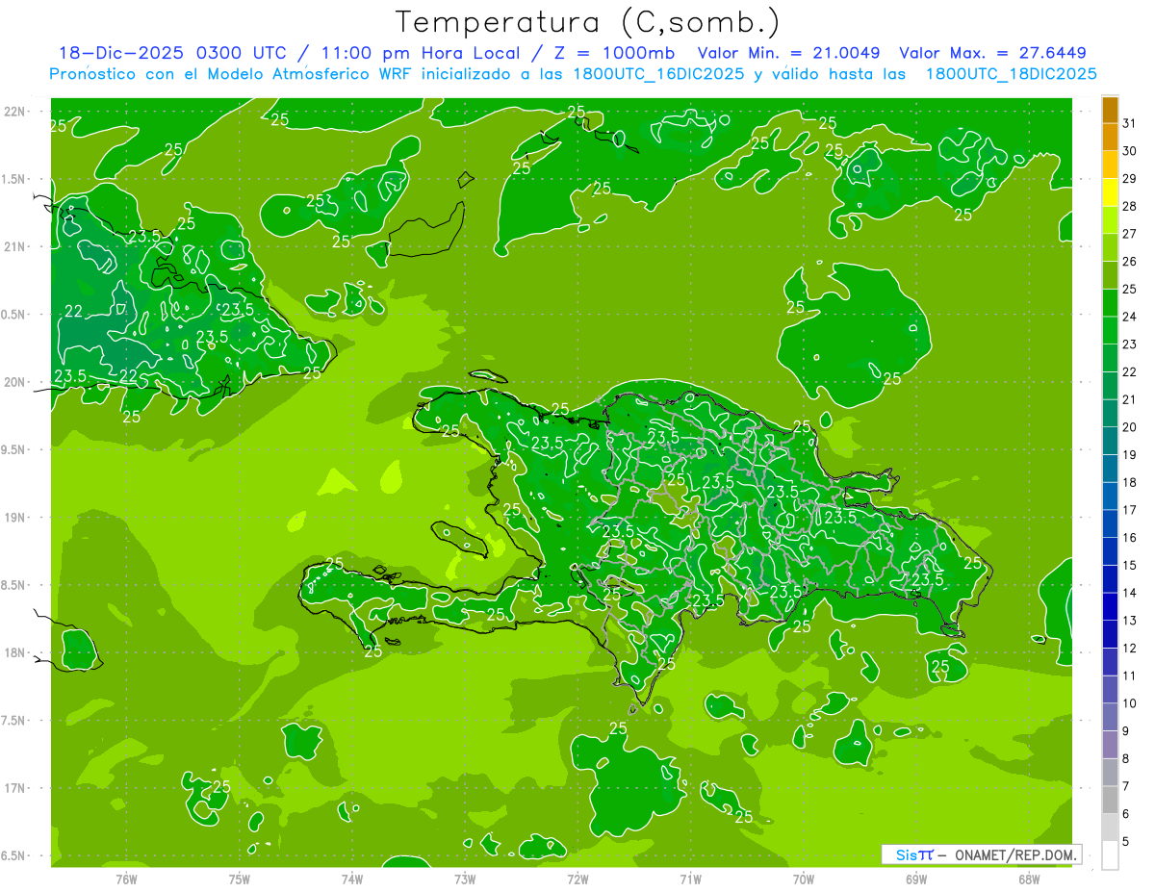
Task: Click the latitude label '19N'
Action: tap(15, 518)
